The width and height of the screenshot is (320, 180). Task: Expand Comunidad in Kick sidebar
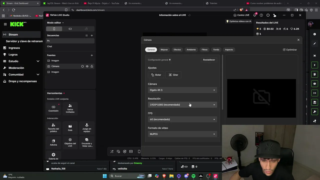38,74
